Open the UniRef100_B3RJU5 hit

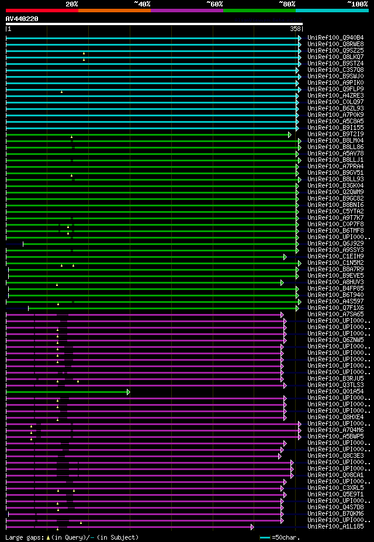335,379
